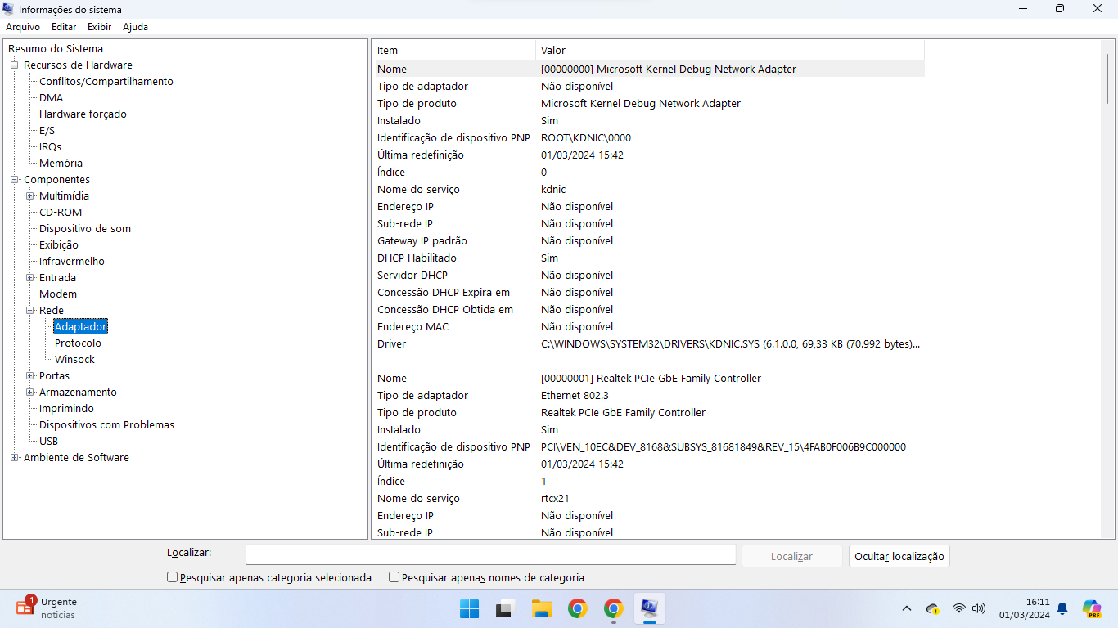
Task: Collapse the Rede tree node
Action: [29, 311]
